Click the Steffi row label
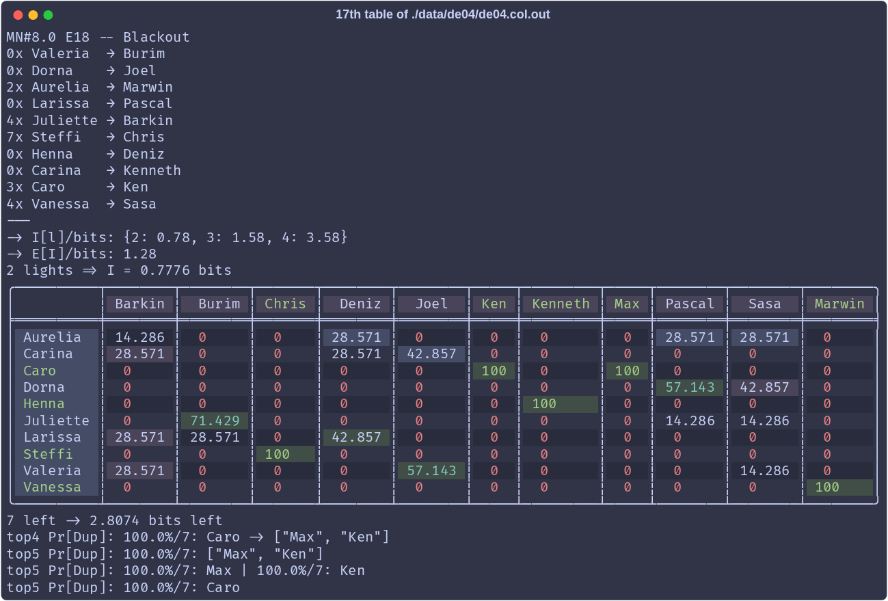 click(x=57, y=454)
